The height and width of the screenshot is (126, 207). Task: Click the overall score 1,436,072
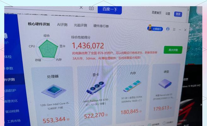point(88,46)
